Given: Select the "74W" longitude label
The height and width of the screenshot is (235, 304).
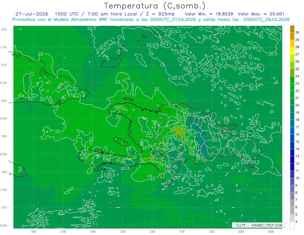Looking at the screenshot, I should (92, 232).
